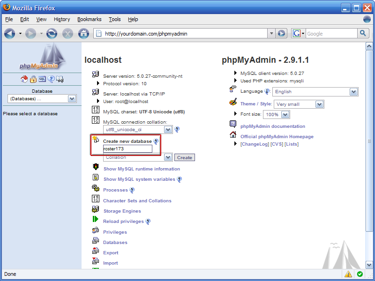Click the traffic light runtime information icon
The height and width of the screenshot is (281, 375).
(x=96, y=167)
